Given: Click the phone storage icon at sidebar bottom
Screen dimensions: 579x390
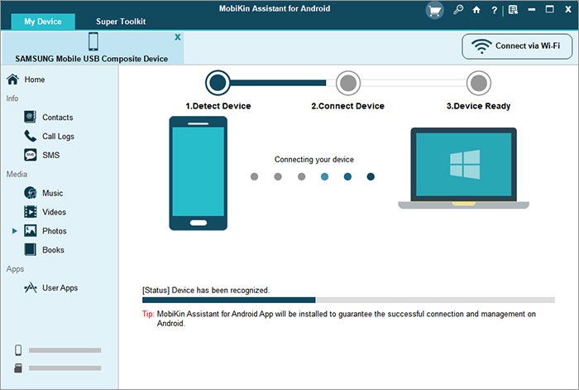Looking at the screenshot, I should pyautogui.click(x=18, y=349).
